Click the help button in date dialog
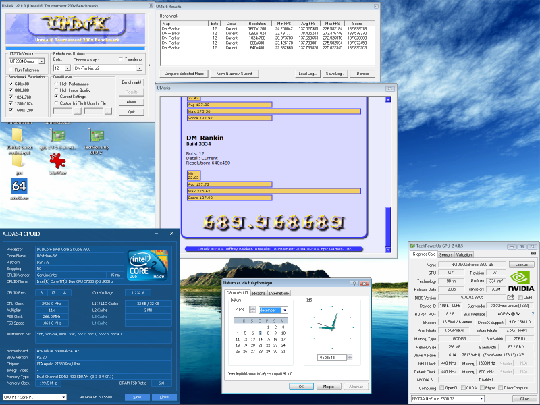This screenshot has height=405, width=540. tap(354, 283)
